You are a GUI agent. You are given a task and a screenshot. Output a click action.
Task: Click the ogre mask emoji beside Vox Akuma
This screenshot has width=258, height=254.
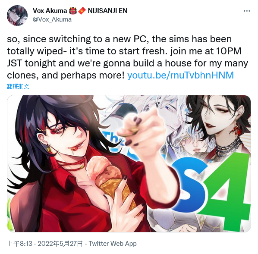[x=73, y=11]
